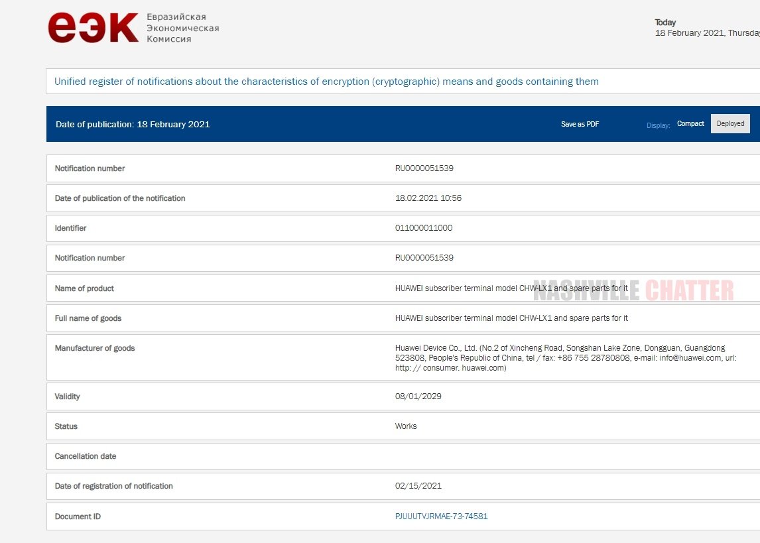Click the Евразийская Экономическая Комиссия text beside logo

click(182, 28)
